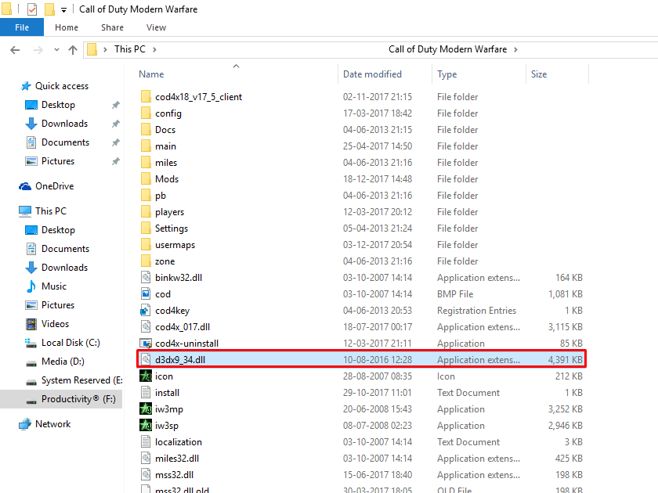Open pinned Pictures under Quick access
Screen dimensions: 658x493
click(57, 161)
